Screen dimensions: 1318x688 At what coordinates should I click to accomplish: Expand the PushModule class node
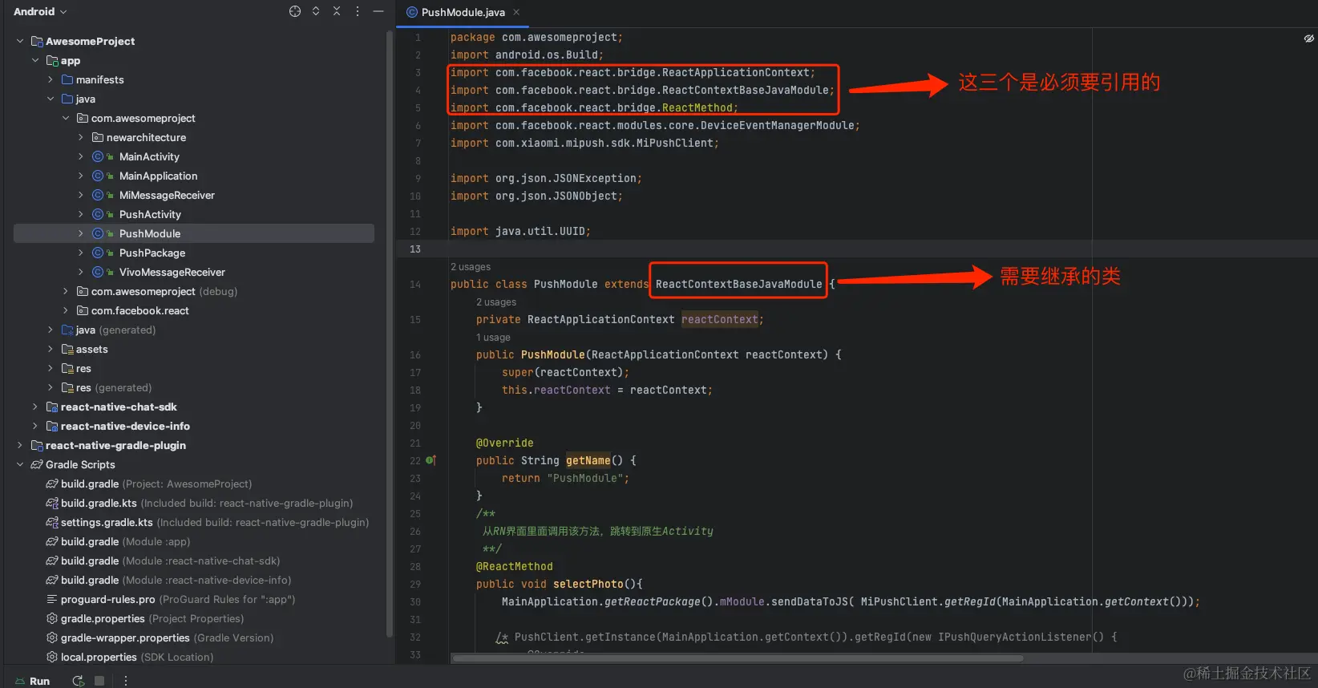(x=81, y=233)
